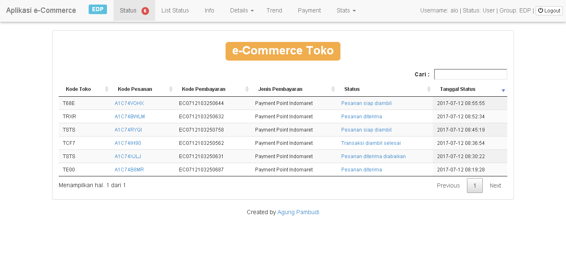The image size is (566, 271).
Task: Sort by Jenis Pembayaran column arrows
Action: click(x=333, y=89)
